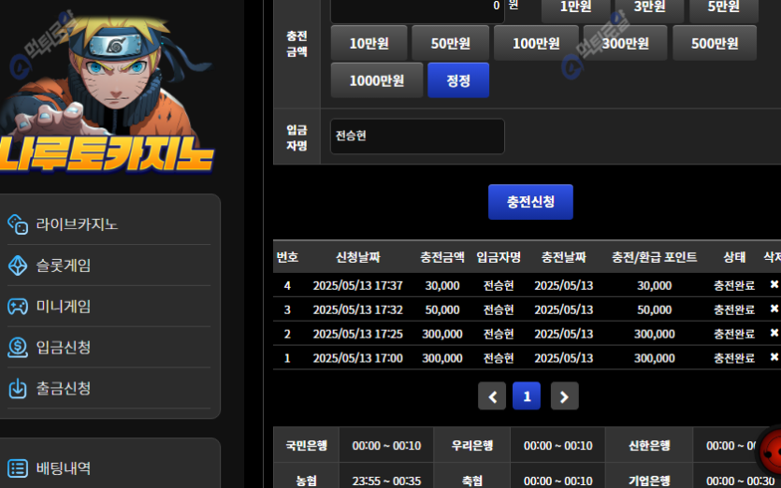Submit with the 충전신청 button
The width and height of the screenshot is (781, 488).
coord(530,202)
